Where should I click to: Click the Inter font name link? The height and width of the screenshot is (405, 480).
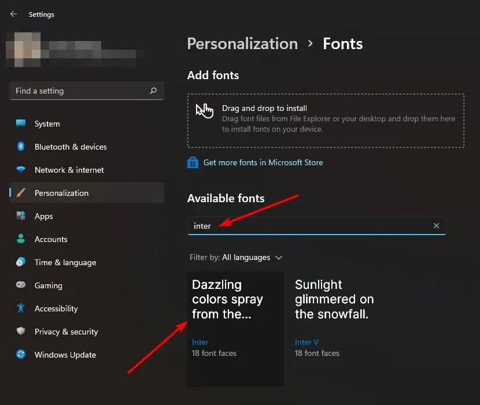(x=200, y=342)
